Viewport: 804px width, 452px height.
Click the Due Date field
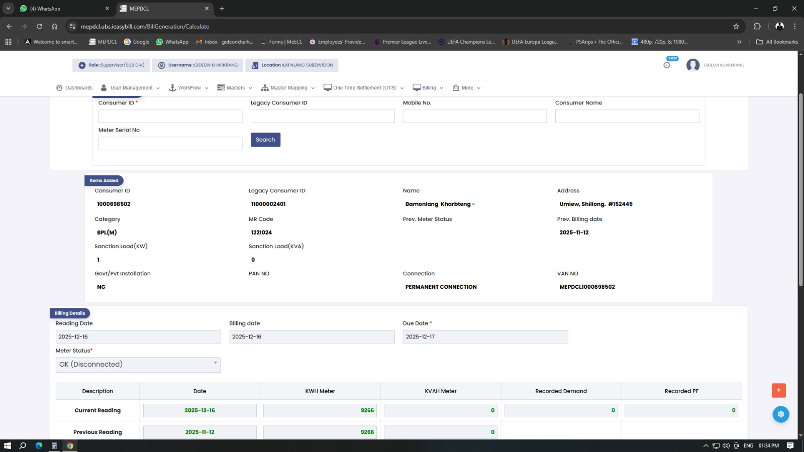tap(485, 337)
